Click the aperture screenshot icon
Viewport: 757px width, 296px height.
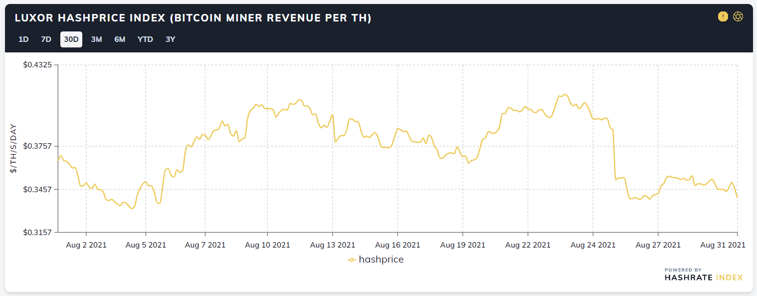tap(738, 16)
